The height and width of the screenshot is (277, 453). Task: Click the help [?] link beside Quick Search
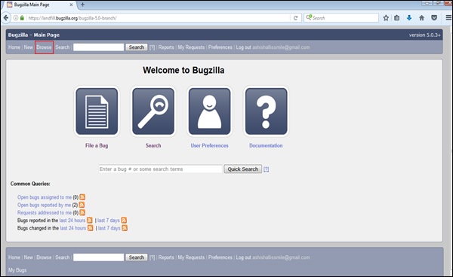(266, 169)
